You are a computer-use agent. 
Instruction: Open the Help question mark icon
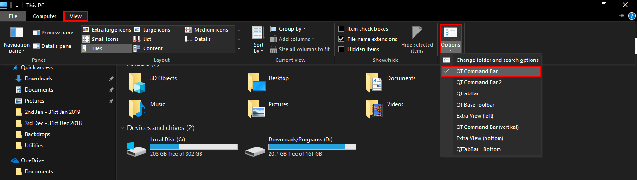631,16
